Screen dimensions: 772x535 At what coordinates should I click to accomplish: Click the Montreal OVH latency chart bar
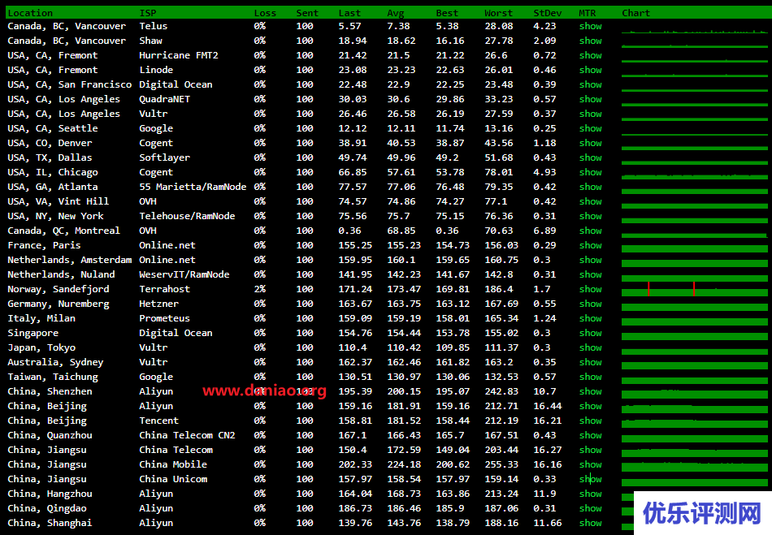694,232
